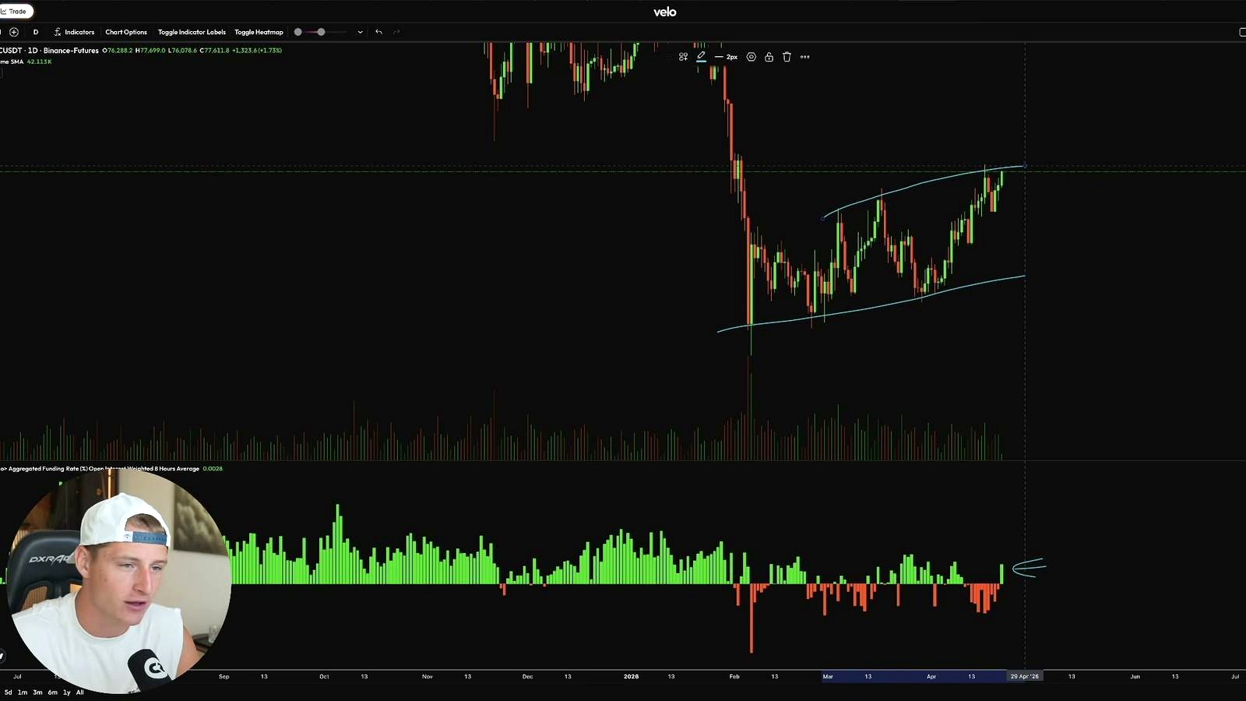Viewport: 1246px width, 701px height.
Task: Click the Trade button
Action: point(16,11)
